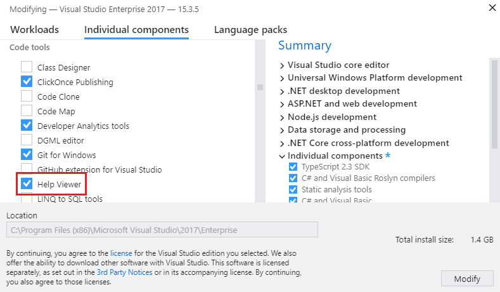This screenshot has width=500, height=292.
Task: Click the 1.4 GB install size value
Action: (482, 239)
